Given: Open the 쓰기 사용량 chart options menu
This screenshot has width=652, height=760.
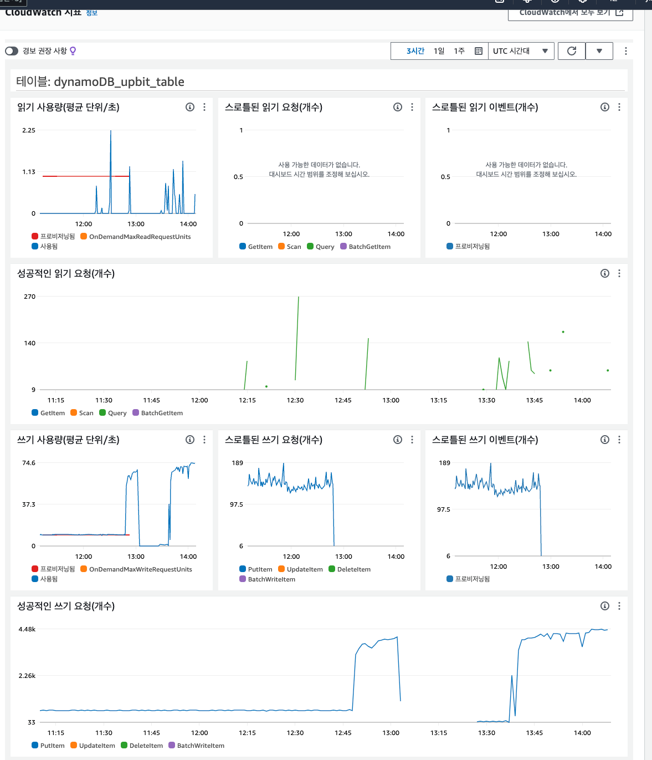Looking at the screenshot, I should pyautogui.click(x=204, y=440).
